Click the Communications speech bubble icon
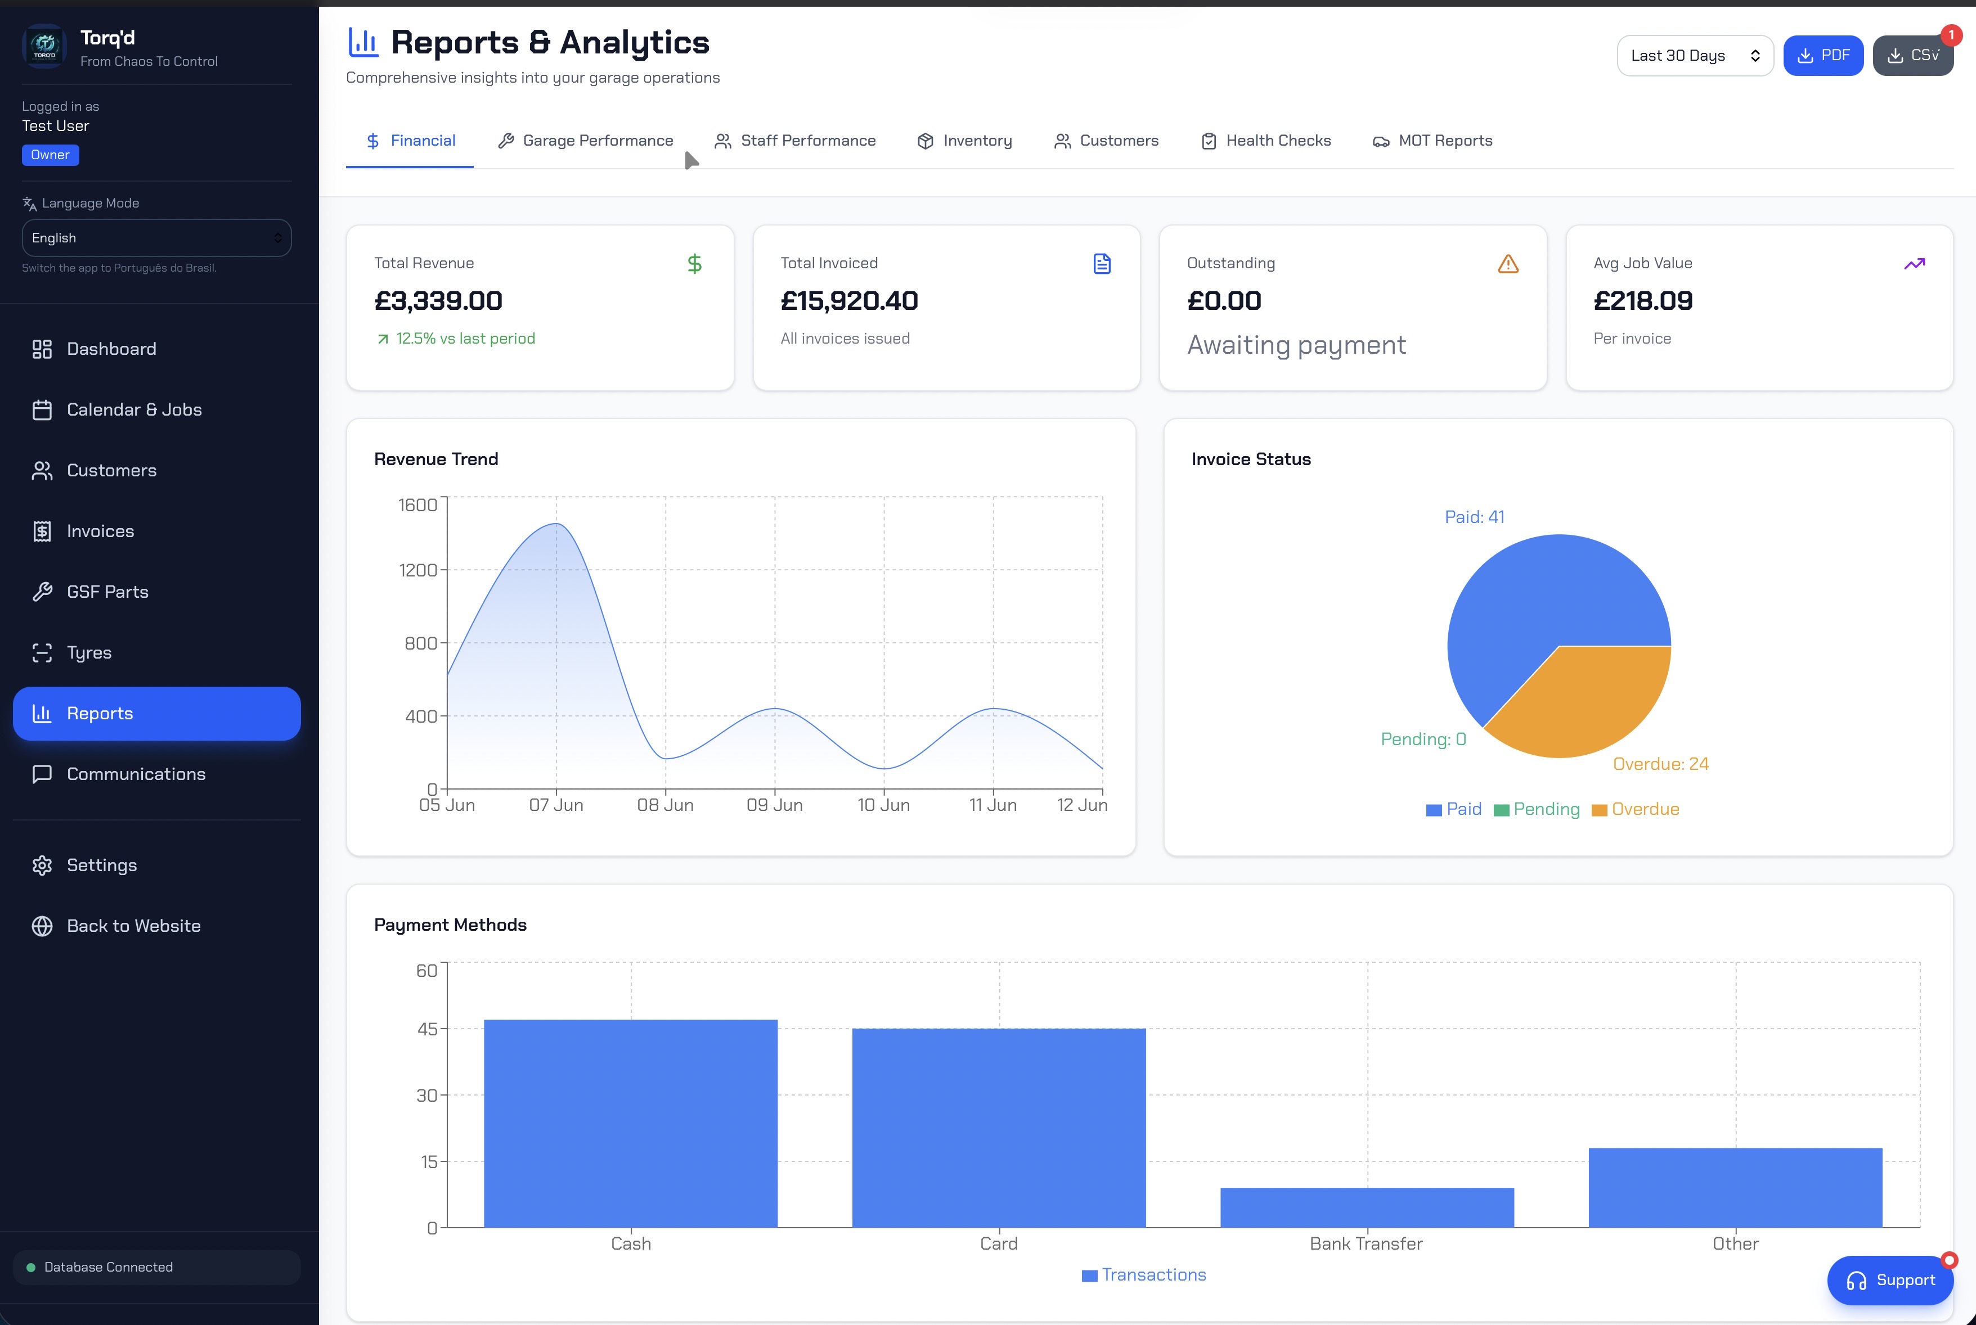Viewport: 1976px width, 1325px height. 42,774
